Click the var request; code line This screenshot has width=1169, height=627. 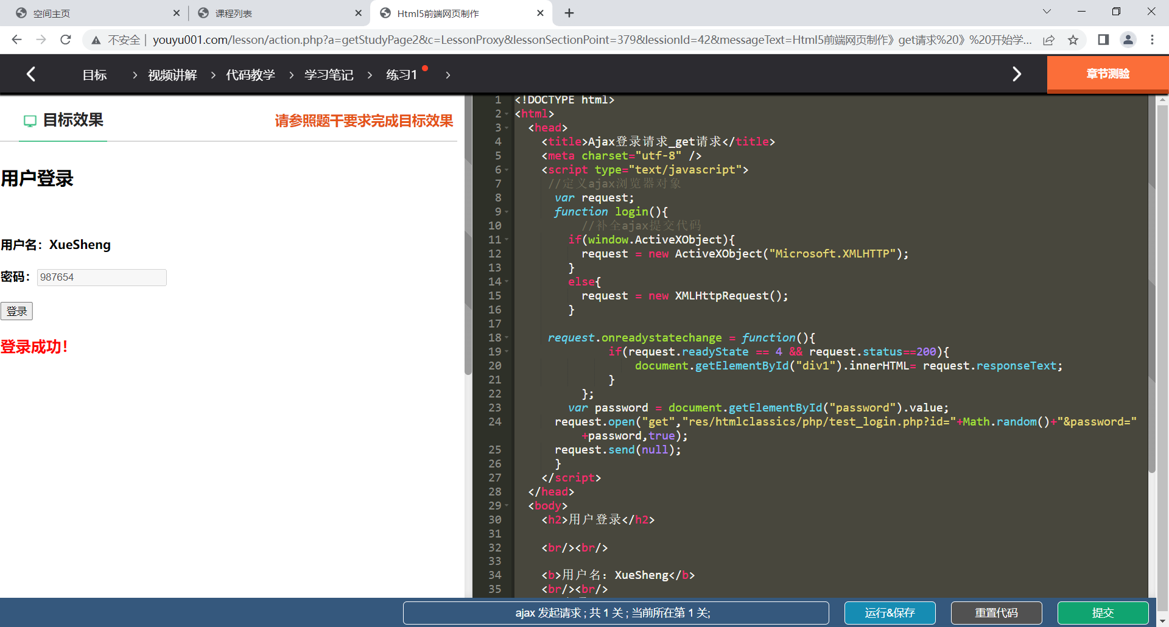[594, 198]
